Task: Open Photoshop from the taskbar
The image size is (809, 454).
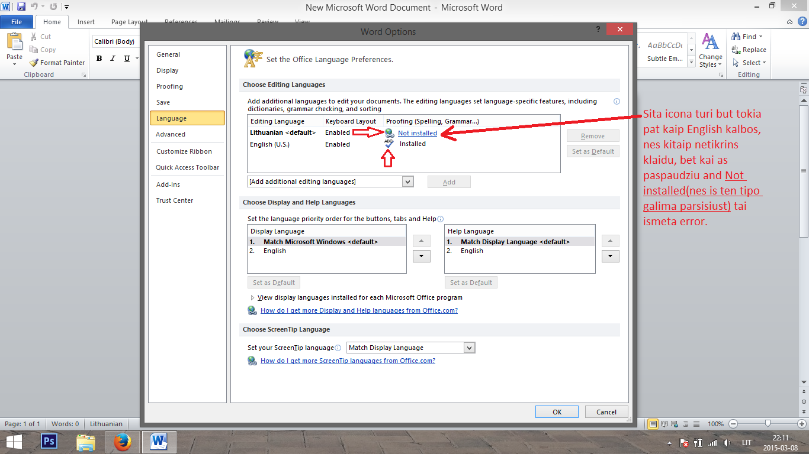Action: coord(49,442)
